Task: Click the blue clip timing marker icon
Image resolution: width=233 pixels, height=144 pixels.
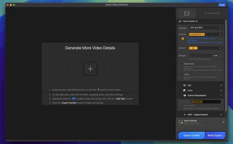Action: pos(74,99)
